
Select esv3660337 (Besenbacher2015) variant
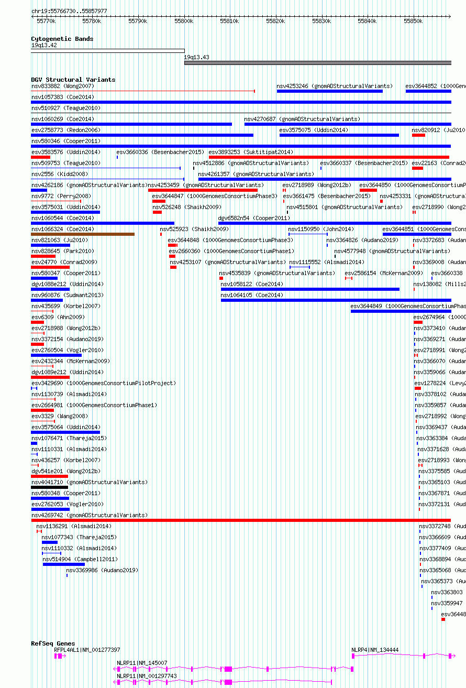pyautogui.click(x=364, y=163)
